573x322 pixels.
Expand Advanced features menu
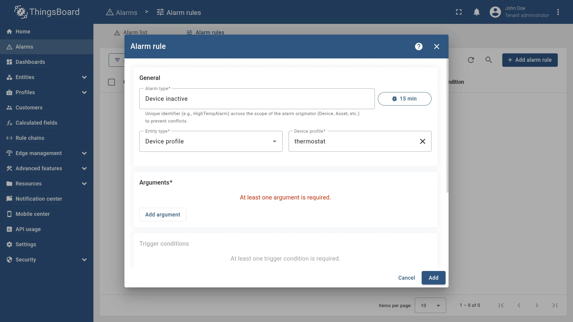click(x=47, y=168)
